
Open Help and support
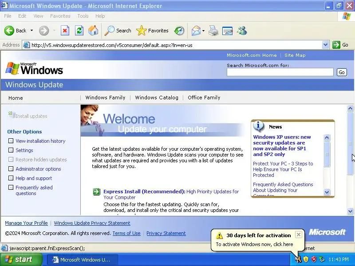point(34,178)
